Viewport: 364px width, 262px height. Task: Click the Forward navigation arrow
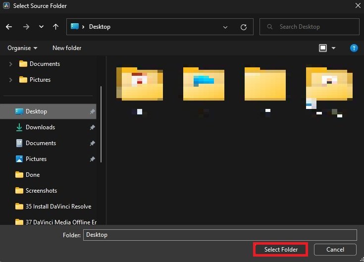click(25, 27)
